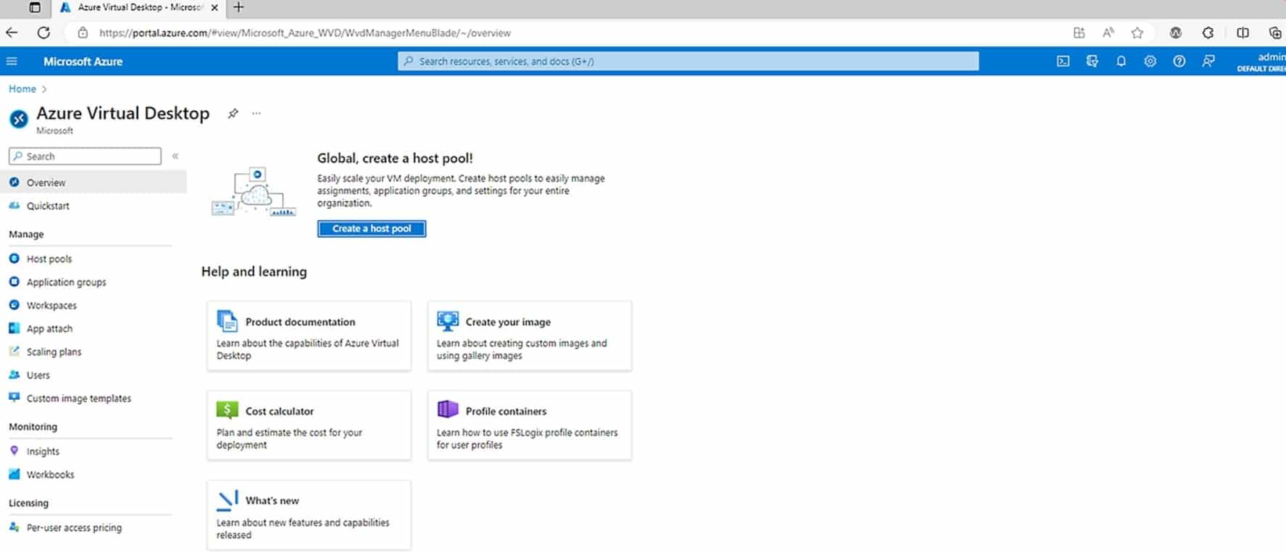Follow the Home breadcrumb link
Screen dimensions: 1286x552
[x=22, y=88]
